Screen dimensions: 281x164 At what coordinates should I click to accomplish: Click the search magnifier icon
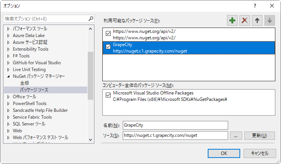[91, 19]
